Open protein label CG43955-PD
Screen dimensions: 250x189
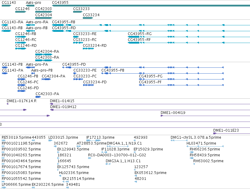coord(74,64)
